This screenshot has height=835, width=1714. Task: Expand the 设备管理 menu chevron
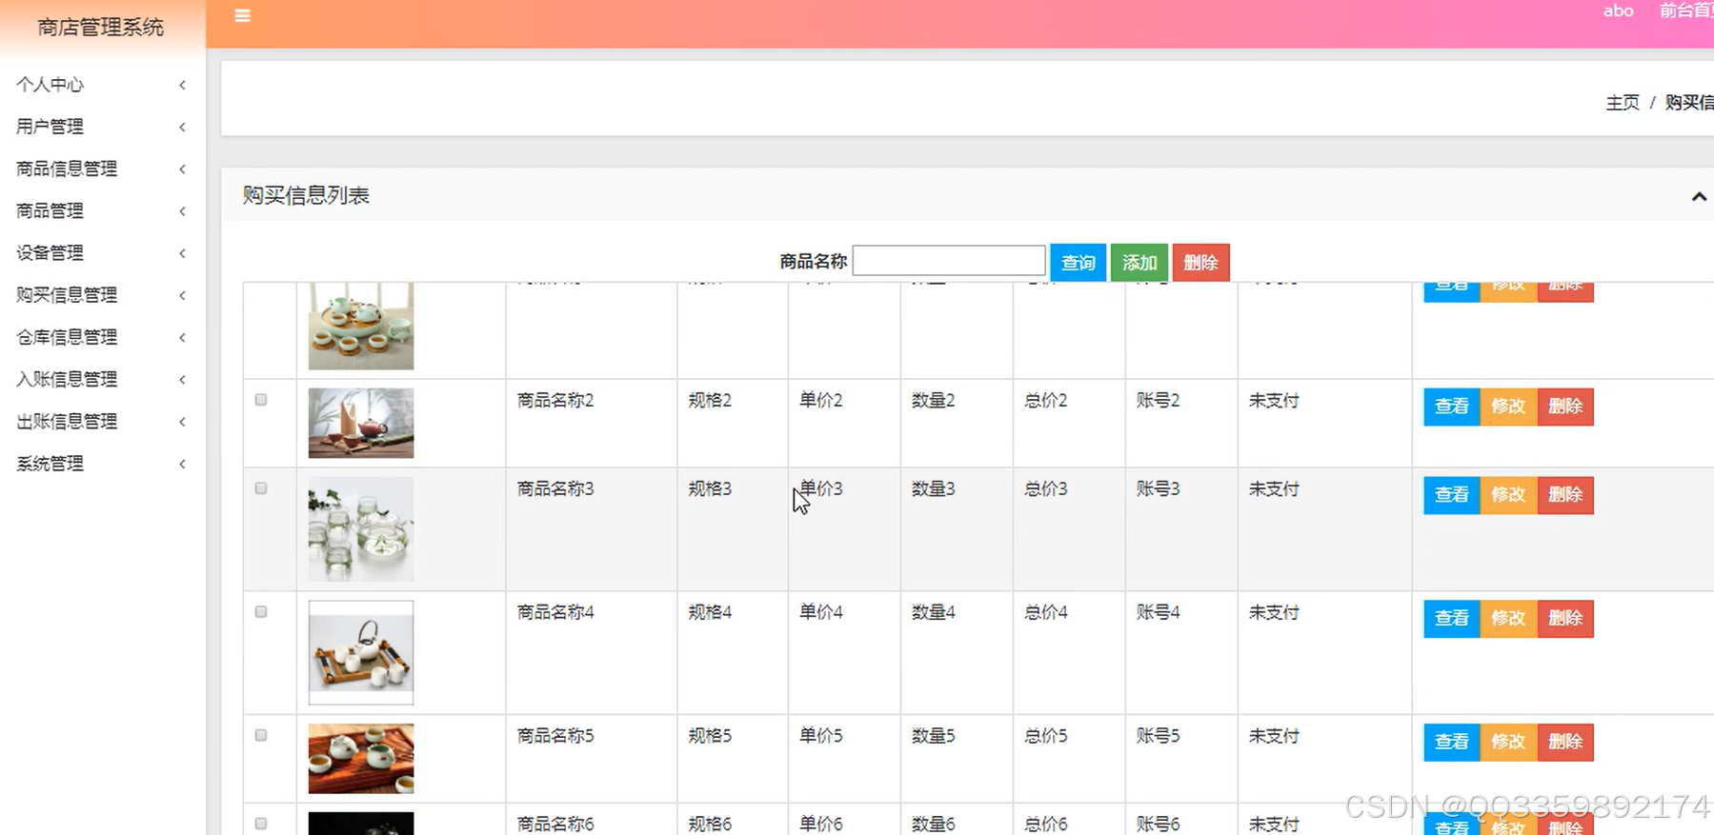[182, 253]
